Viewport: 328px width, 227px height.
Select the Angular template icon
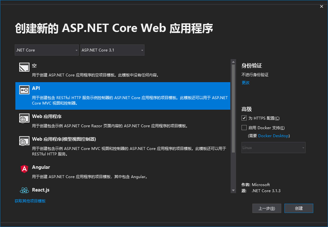[x=24, y=169]
